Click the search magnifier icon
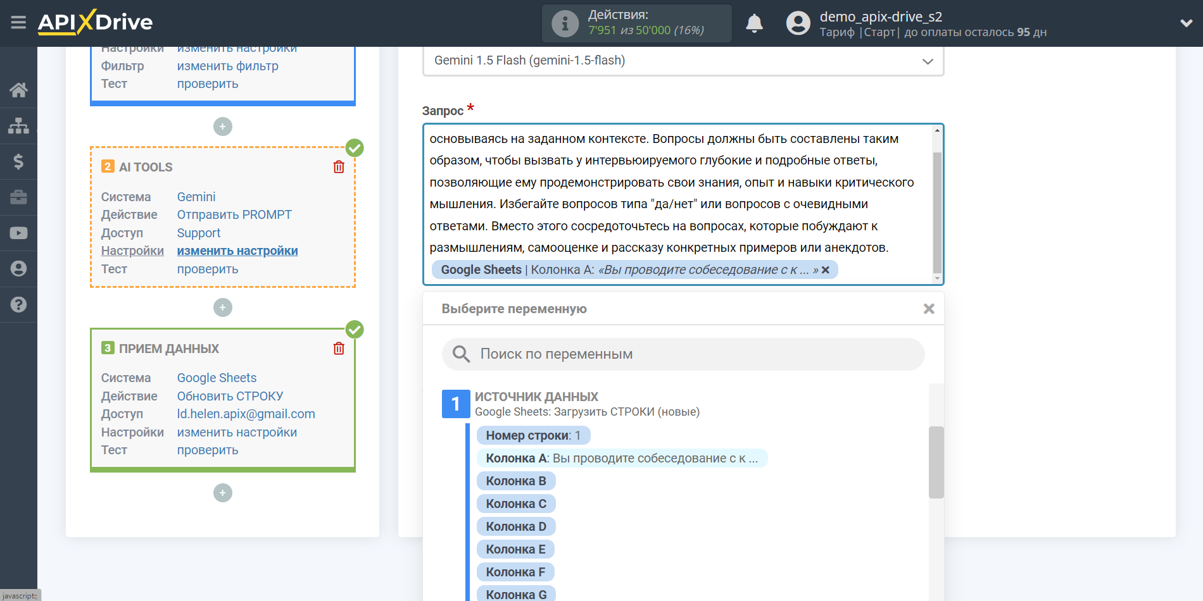This screenshot has width=1203, height=601. point(462,354)
